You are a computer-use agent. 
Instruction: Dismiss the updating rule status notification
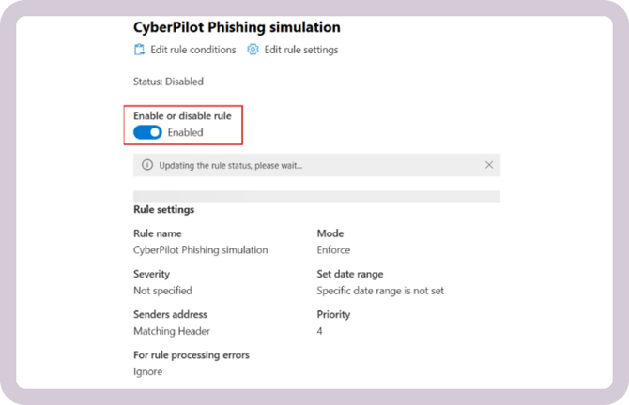[x=489, y=165]
